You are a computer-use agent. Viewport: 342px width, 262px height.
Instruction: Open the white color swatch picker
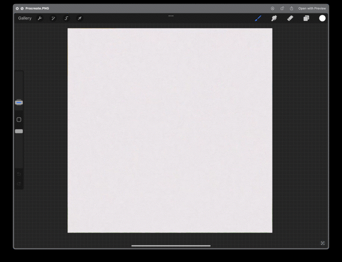[x=323, y=18]
